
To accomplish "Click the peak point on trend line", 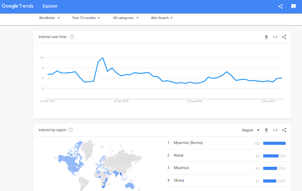I will coord(103,58).
